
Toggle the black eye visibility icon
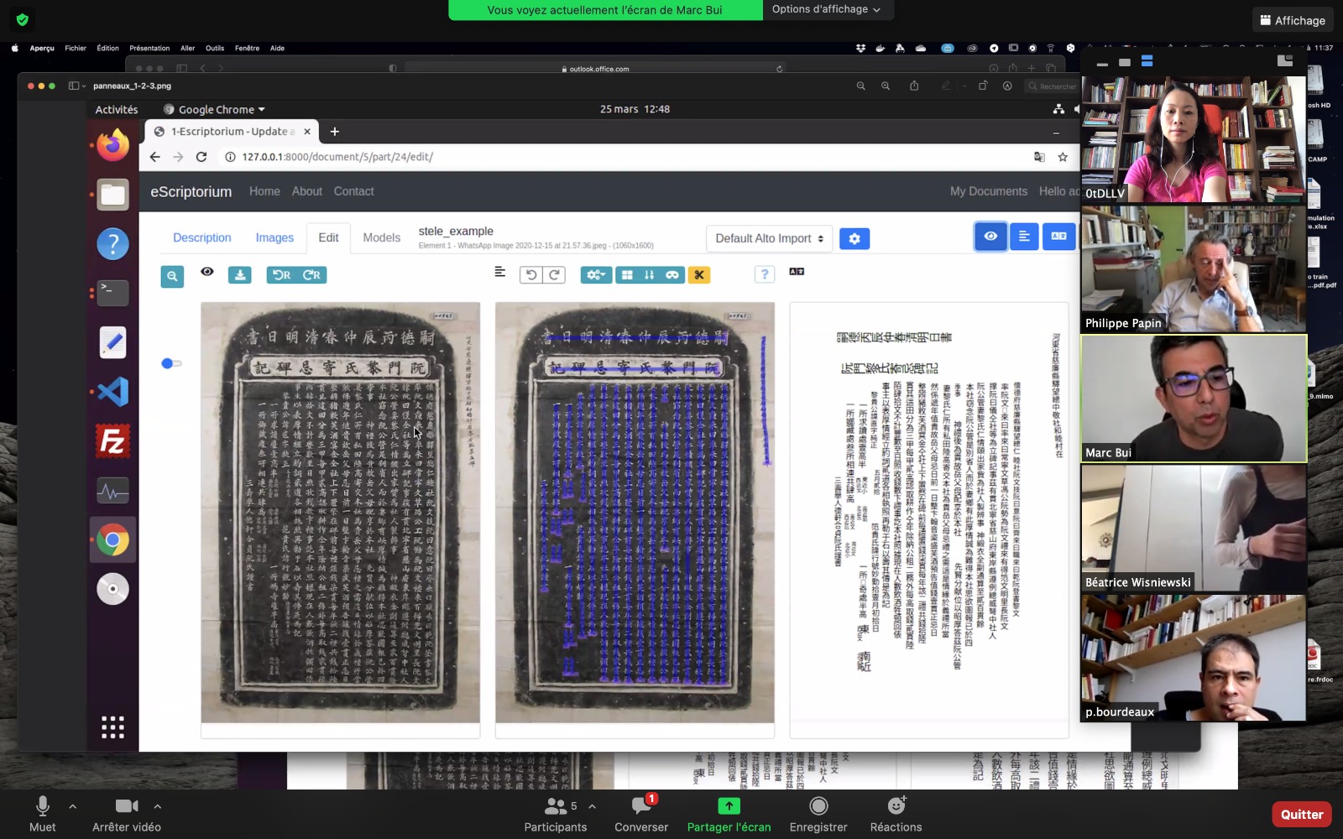pos(207,272)
